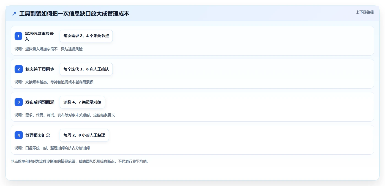Click the 每个迭代 3，6 次人工确认 pill
Image resolution: width=385 pixels, height=186 pixels.
tap(86, 69)
